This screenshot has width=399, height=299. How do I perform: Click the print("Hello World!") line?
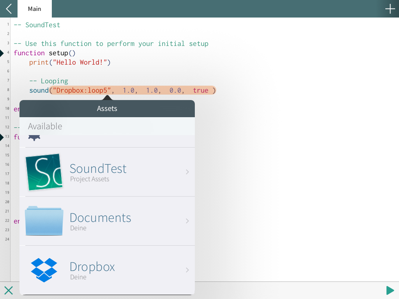coord(70,62)
